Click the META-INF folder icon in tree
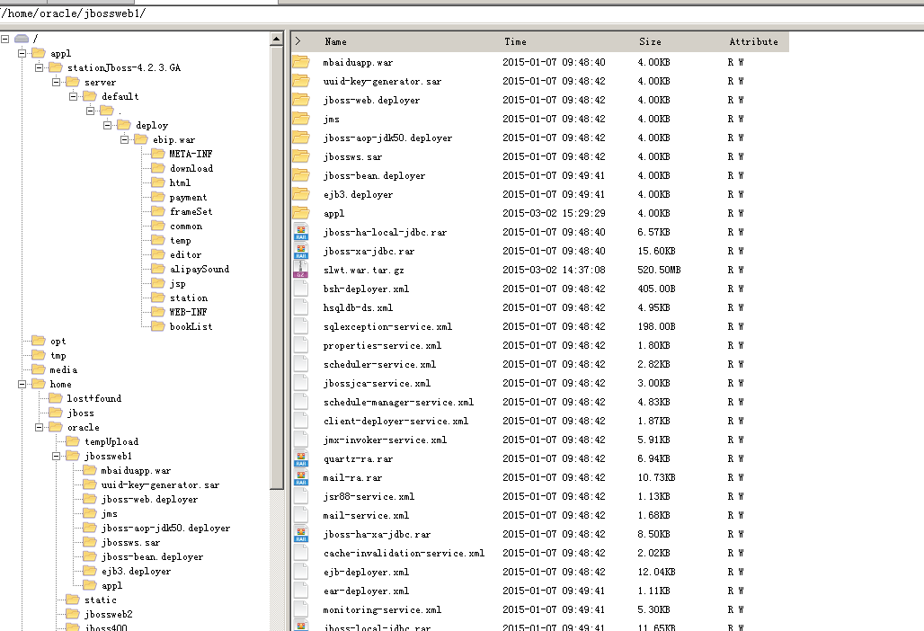Image resolution: width=924 pixels, height=631 pixels. click(158, 154)
